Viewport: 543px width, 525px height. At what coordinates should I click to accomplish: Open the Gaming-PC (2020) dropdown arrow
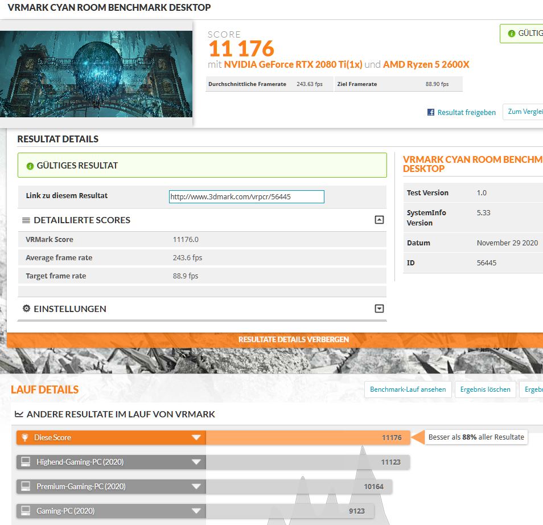click(196, 511)
